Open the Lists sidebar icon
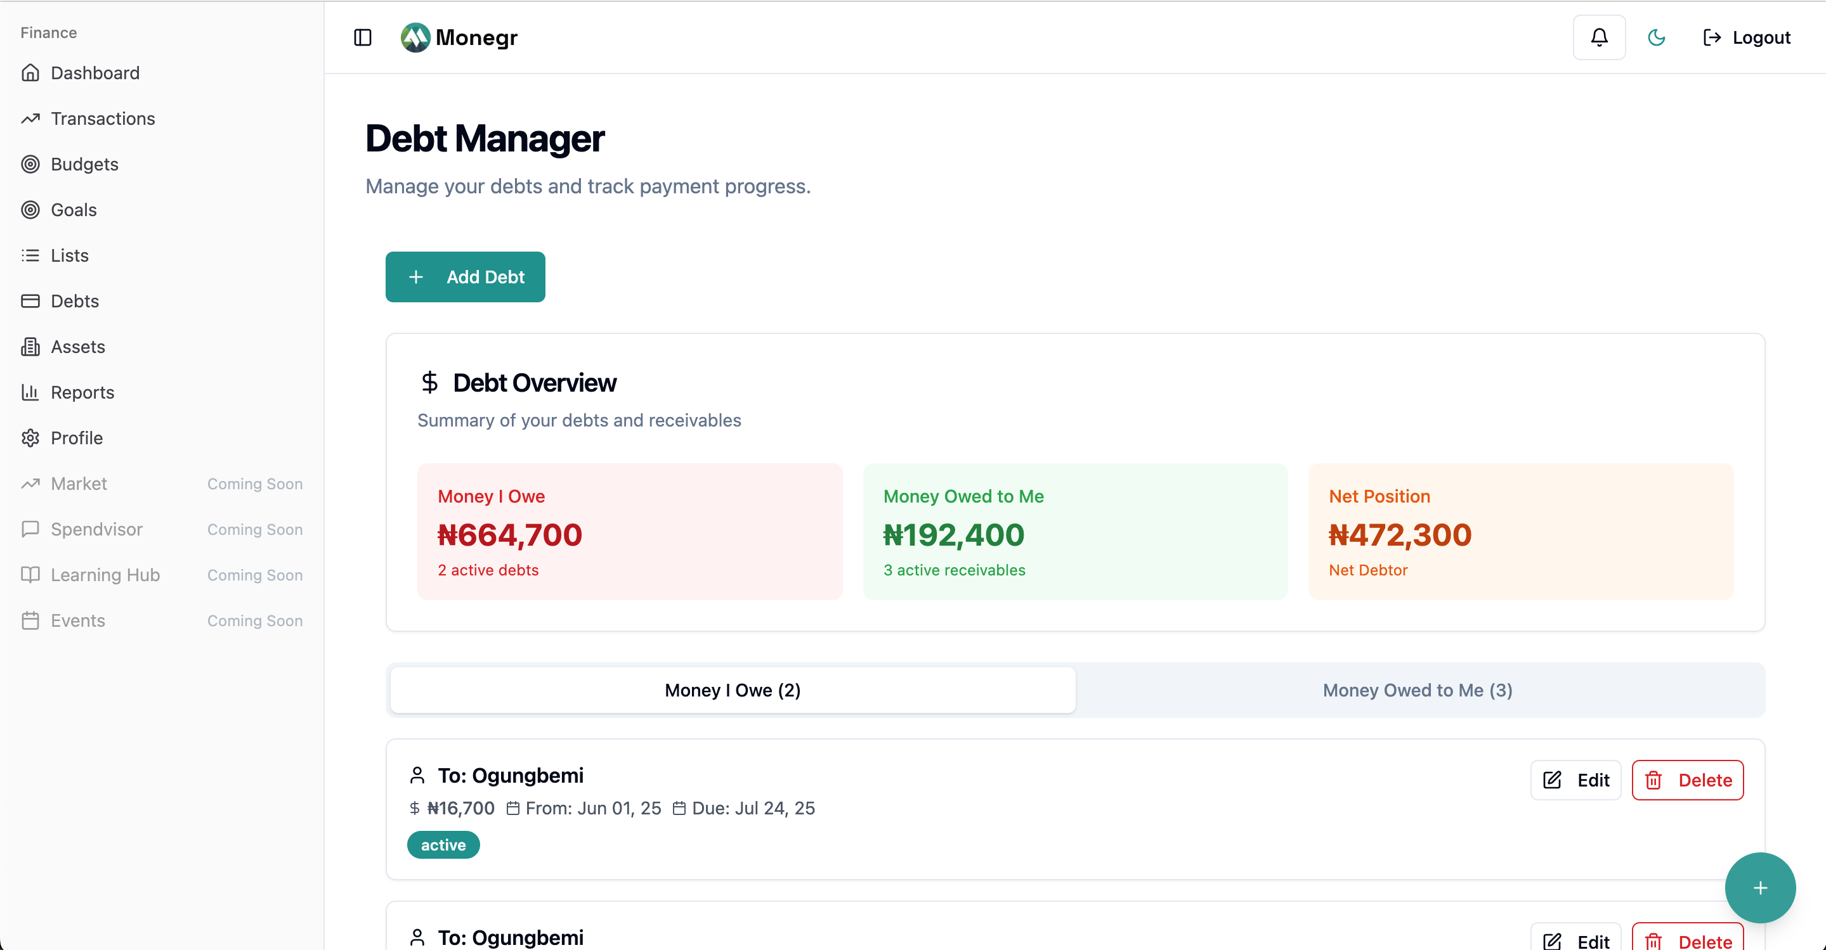This screenshot has height=950, width=1826. coord(30,256)
